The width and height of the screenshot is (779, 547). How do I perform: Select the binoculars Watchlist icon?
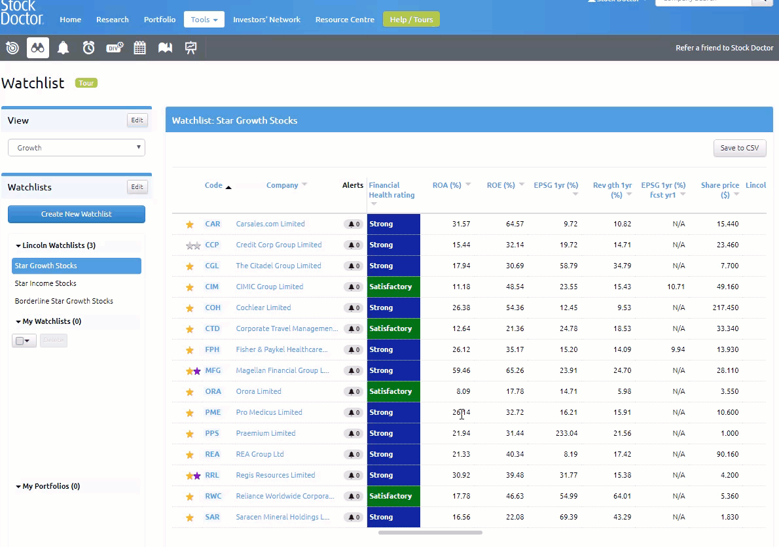point(38,48)
